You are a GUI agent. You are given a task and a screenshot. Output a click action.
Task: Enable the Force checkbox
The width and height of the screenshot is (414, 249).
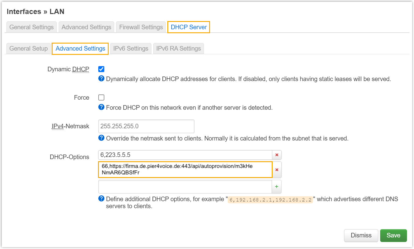101,98
